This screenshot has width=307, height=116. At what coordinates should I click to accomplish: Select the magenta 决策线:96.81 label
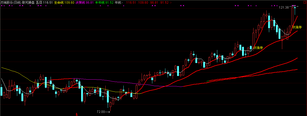click(x=85, y=2)
